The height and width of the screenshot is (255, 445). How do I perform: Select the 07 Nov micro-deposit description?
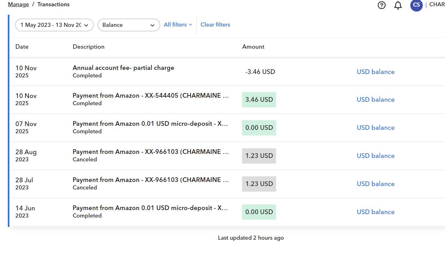coord(150,124)
